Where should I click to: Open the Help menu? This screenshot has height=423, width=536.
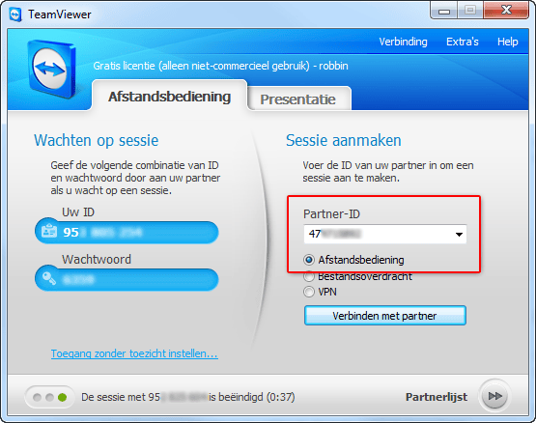[508, 42]
